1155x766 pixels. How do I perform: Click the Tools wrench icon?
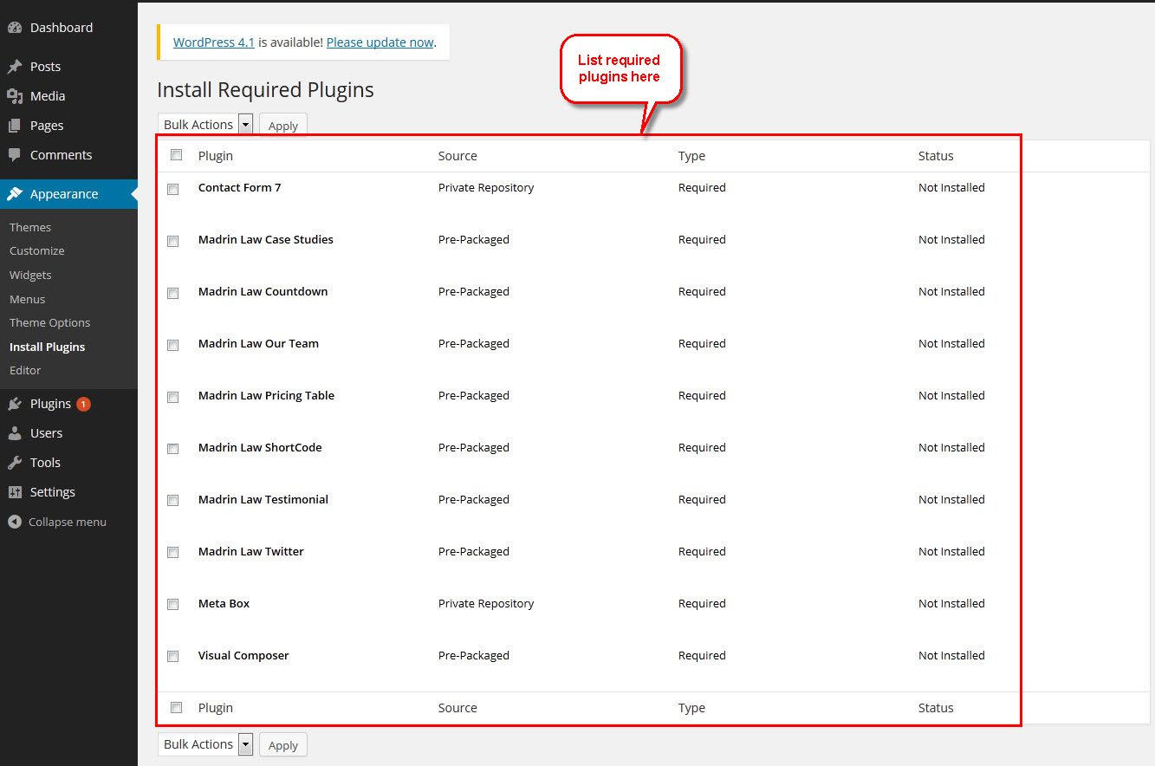(x=15, y=463)
